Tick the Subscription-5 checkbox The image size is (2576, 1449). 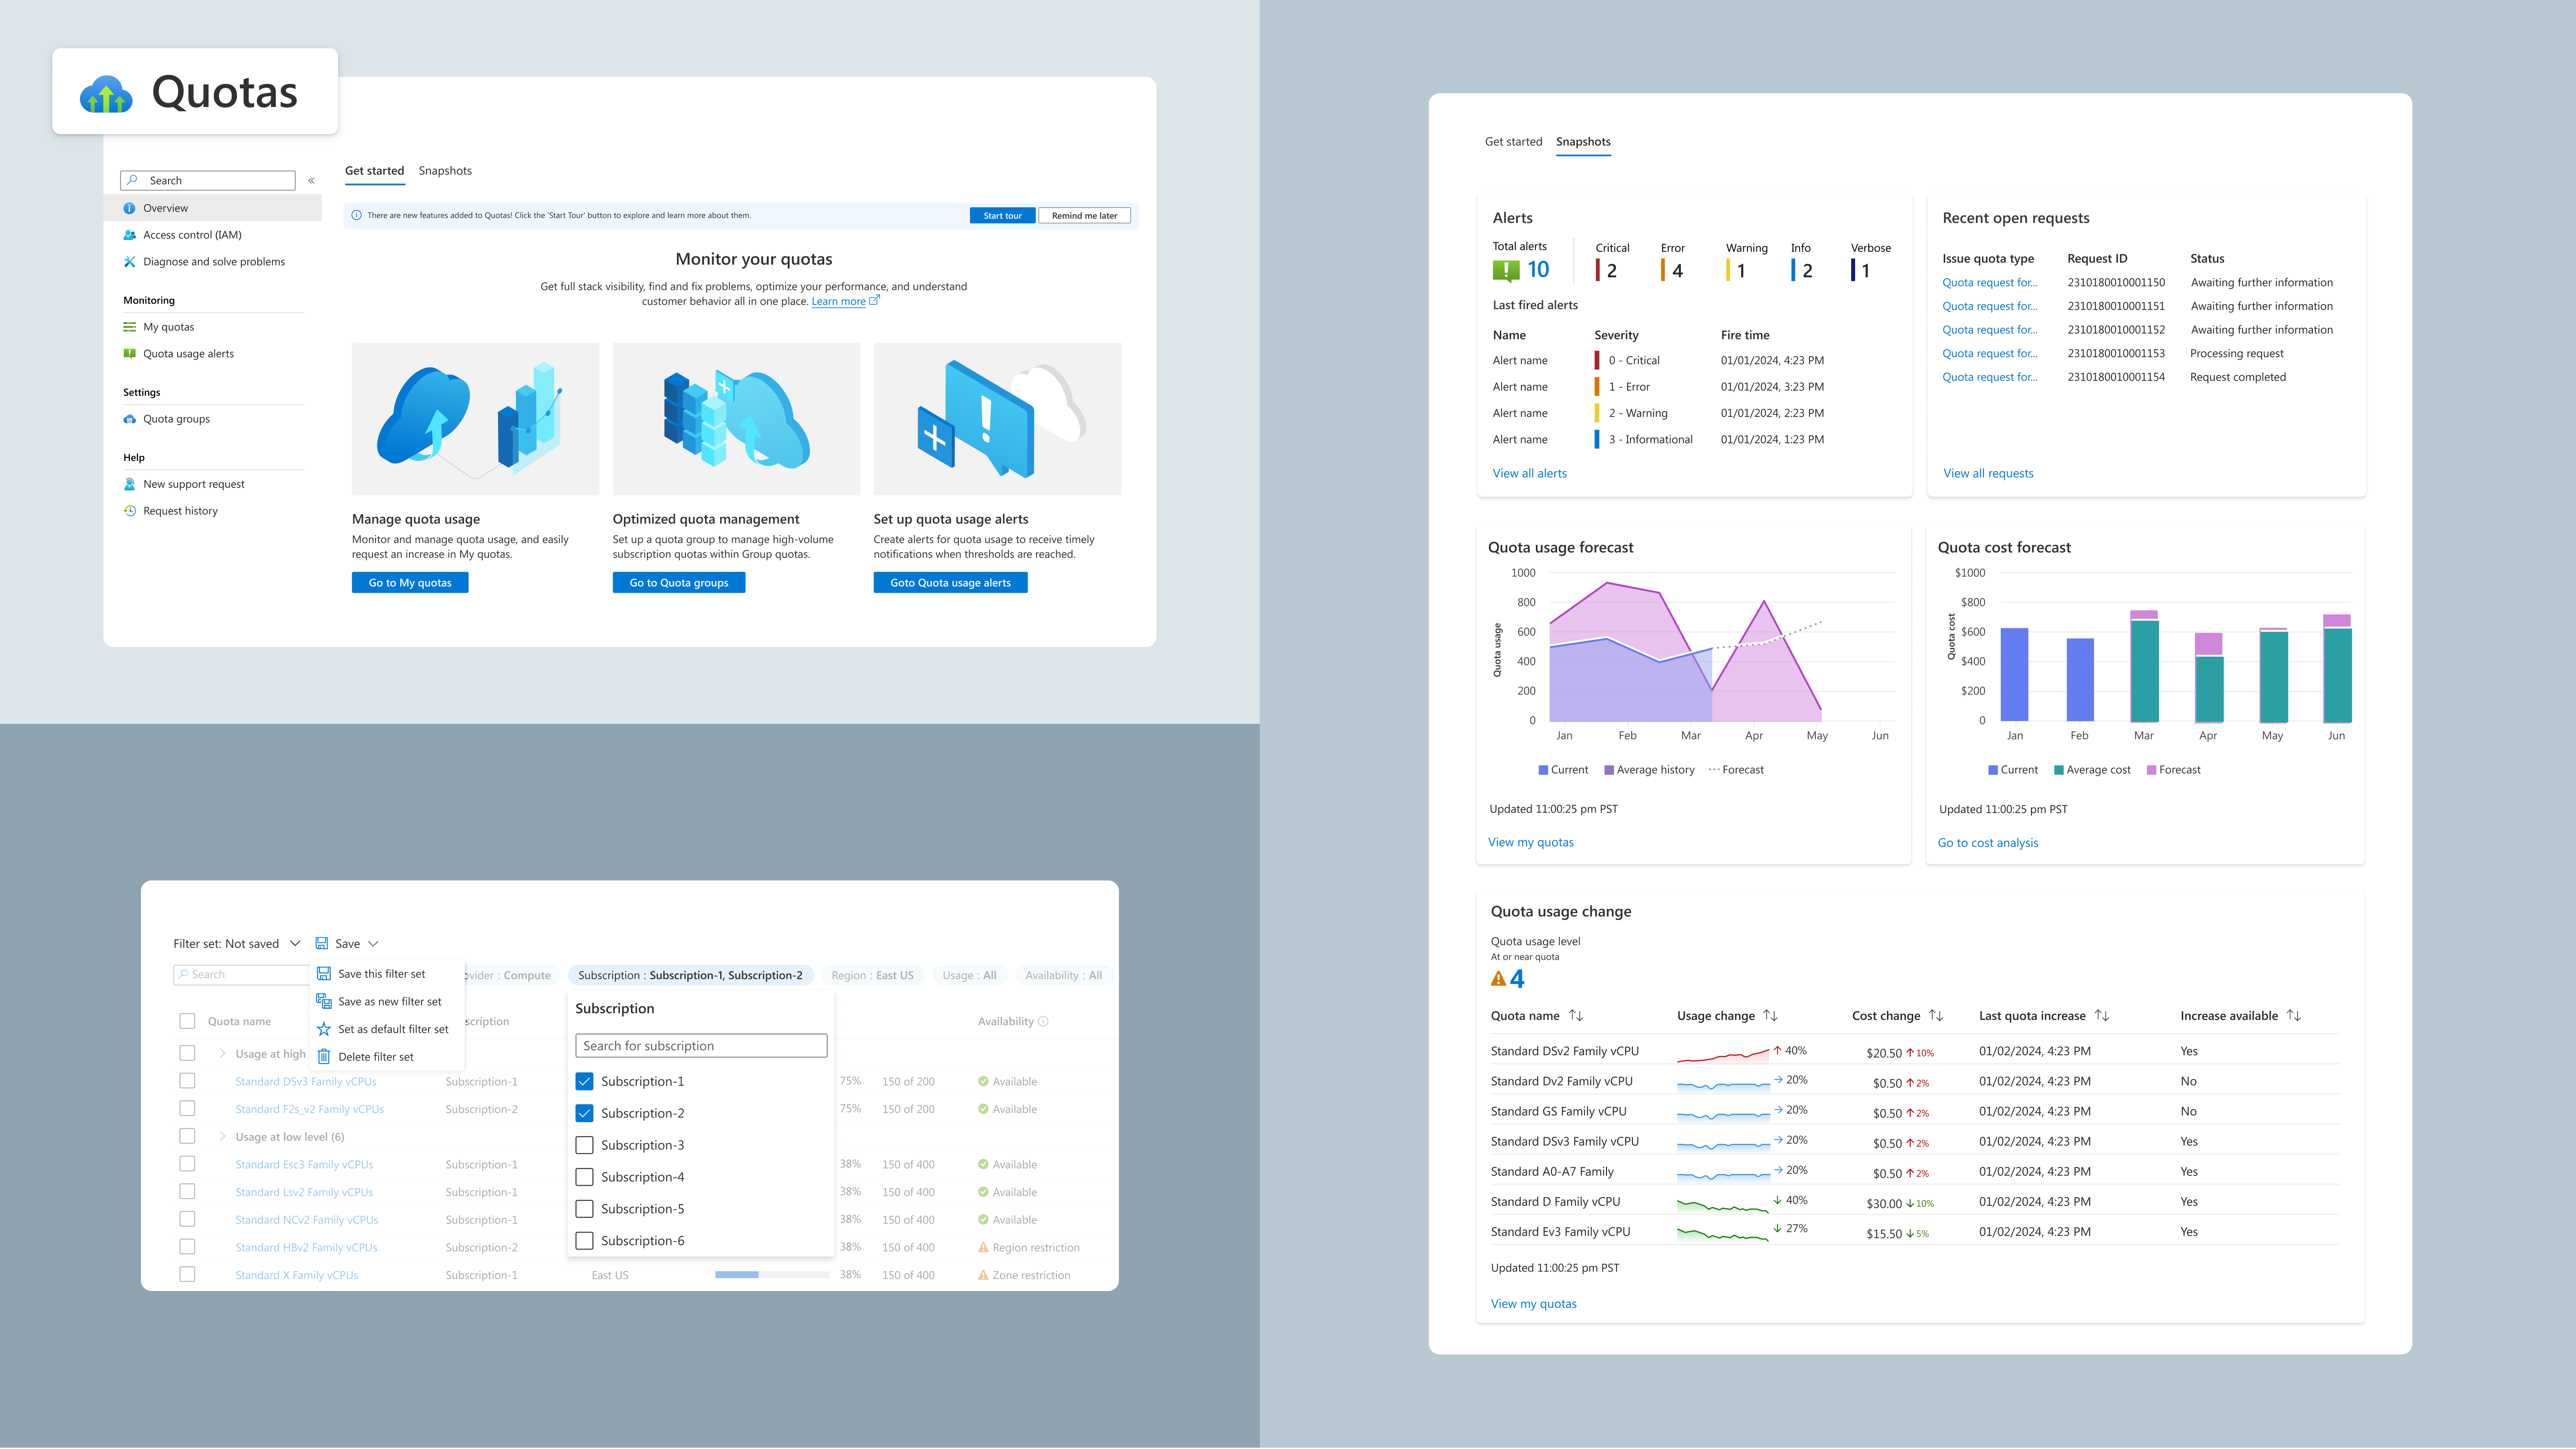[x=585, y=1209]
